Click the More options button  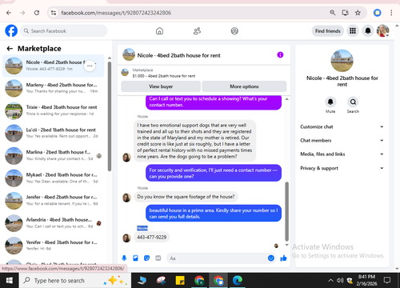[x=244, y=86]
